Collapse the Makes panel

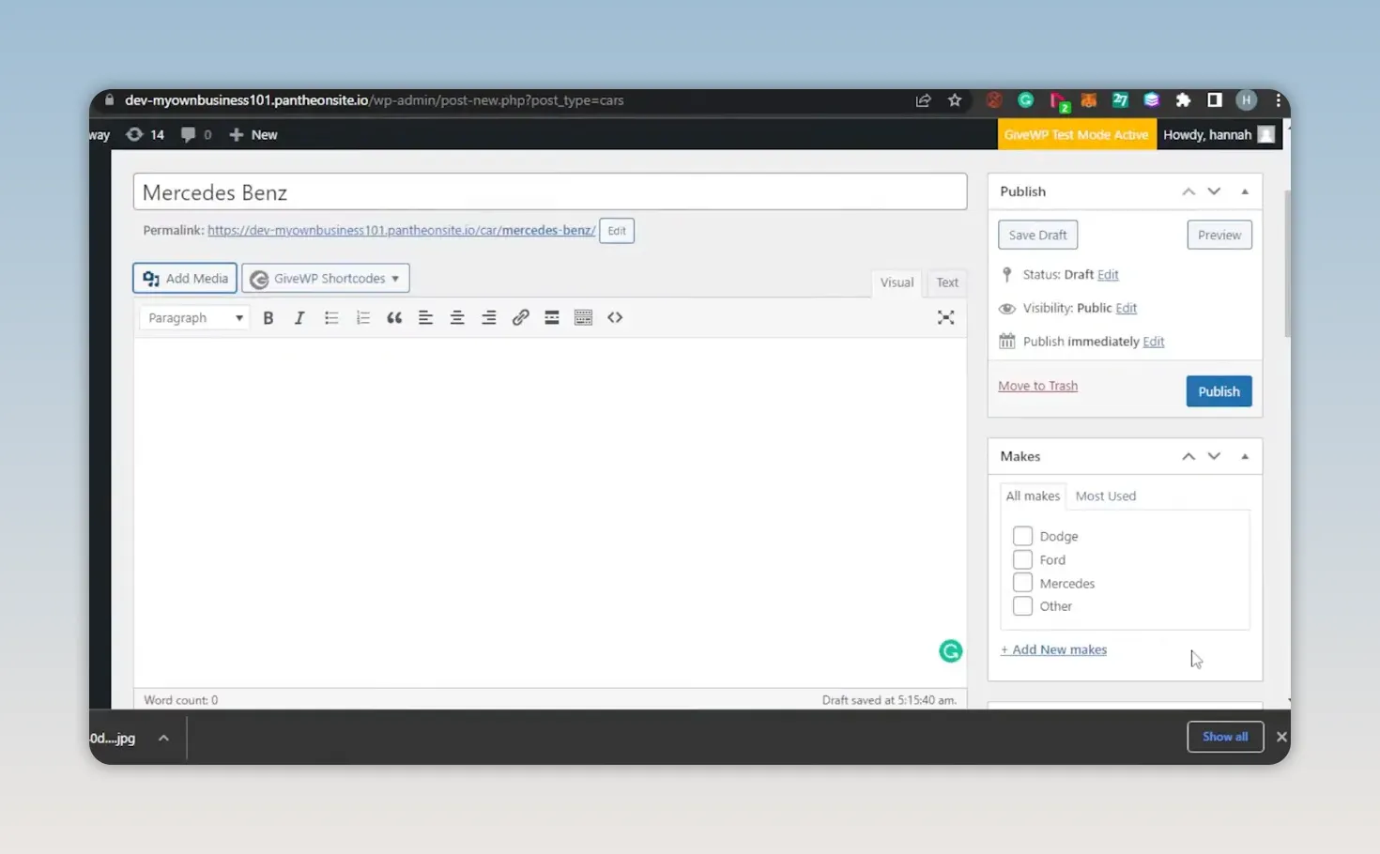coord(1245,456)
